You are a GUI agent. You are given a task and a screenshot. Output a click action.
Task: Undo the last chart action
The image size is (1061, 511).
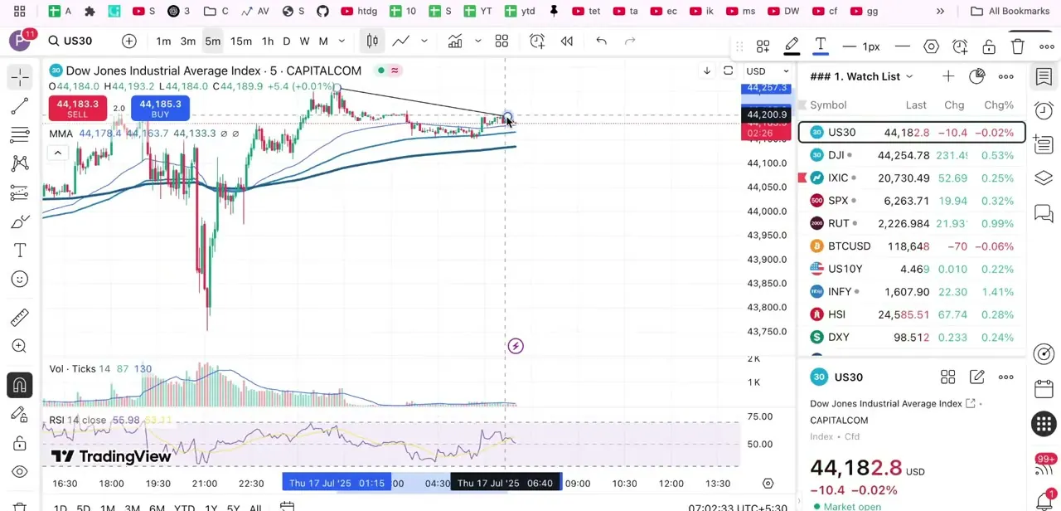click(x=602, y=41)
